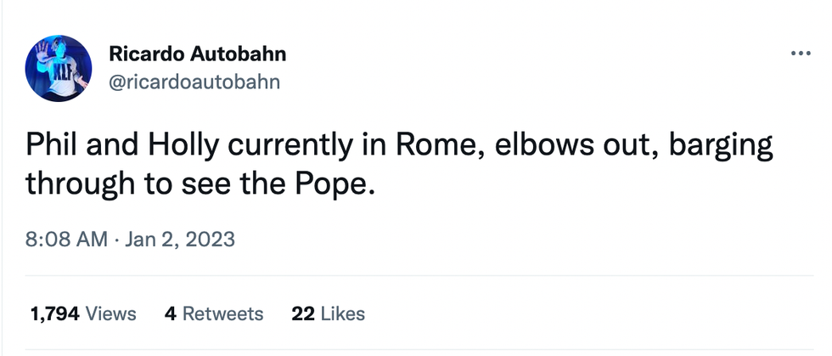Open the 4 Retweets list

(x=214, y=314)
